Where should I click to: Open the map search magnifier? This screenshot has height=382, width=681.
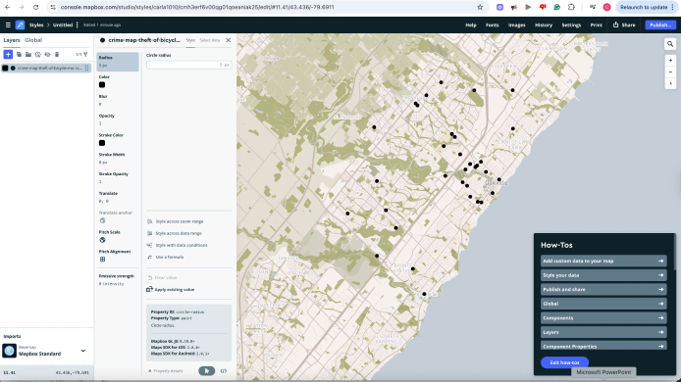pyautogui.click(x=670, y=44)
